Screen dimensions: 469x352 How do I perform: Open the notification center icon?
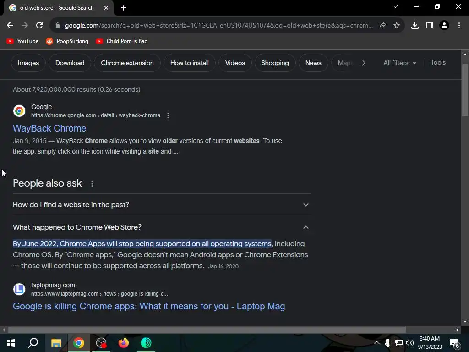coord(454,343)
